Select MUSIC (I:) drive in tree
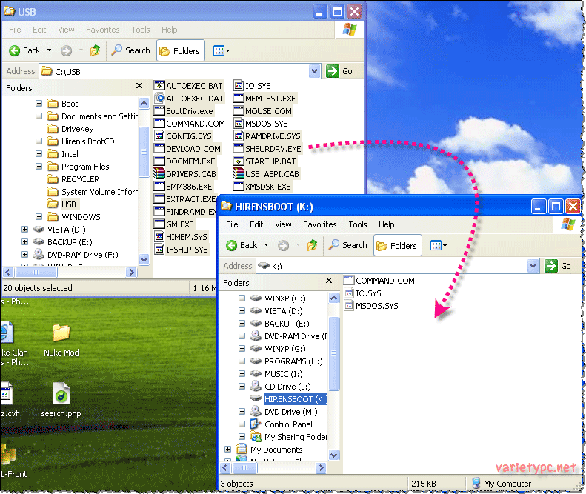The height and width of the screenshot is (494, 586). coord(276,374)
